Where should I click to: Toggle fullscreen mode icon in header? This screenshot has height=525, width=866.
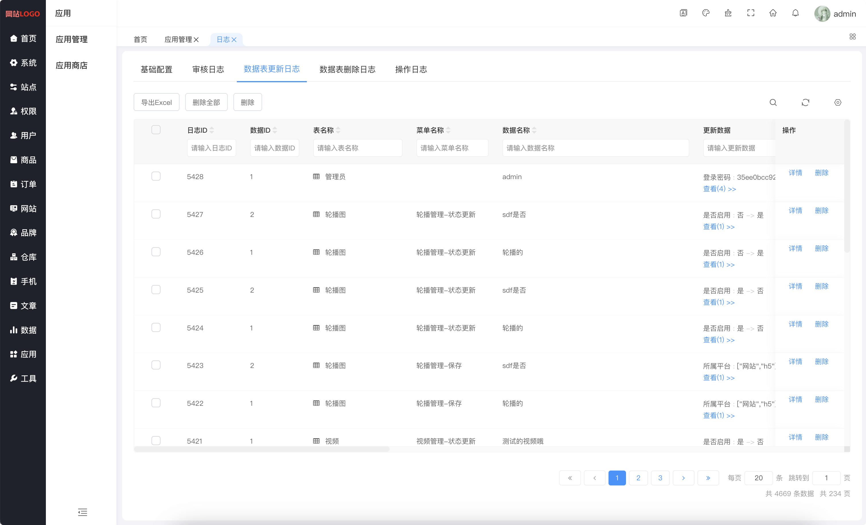pos(750,13)
